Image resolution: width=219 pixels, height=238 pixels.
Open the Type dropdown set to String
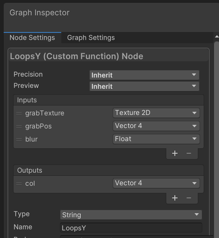click(131, 215)
